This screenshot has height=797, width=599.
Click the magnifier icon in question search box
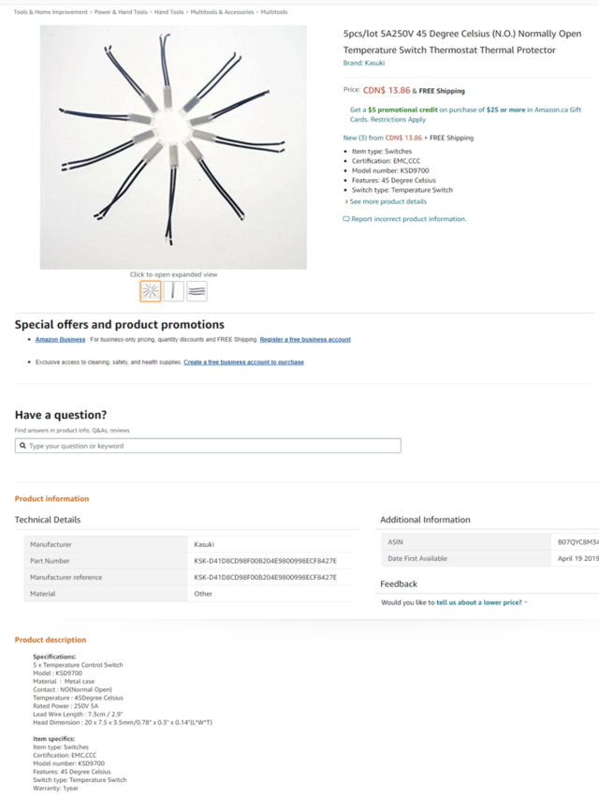pyautogui.click(x=22, y=446)
